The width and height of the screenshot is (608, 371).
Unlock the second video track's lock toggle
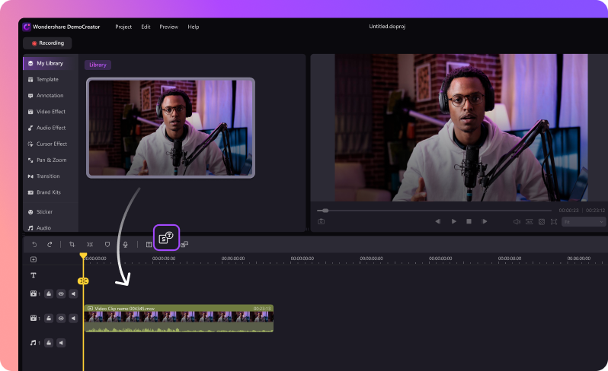pyautogui.click(x=48, y=318)
